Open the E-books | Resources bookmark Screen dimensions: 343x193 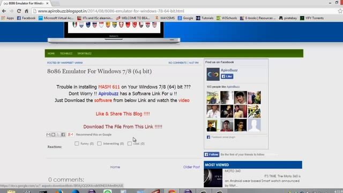258,18
